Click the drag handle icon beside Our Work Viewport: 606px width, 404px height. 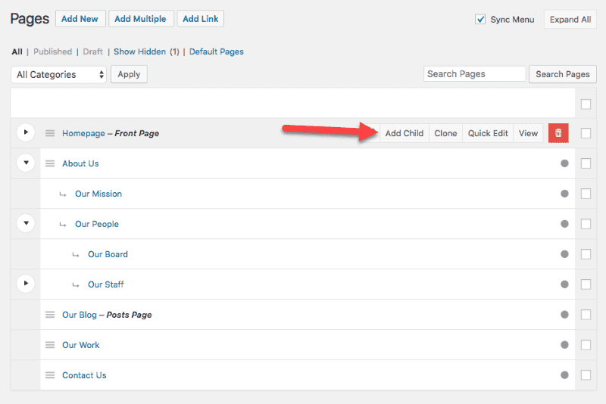50,345
